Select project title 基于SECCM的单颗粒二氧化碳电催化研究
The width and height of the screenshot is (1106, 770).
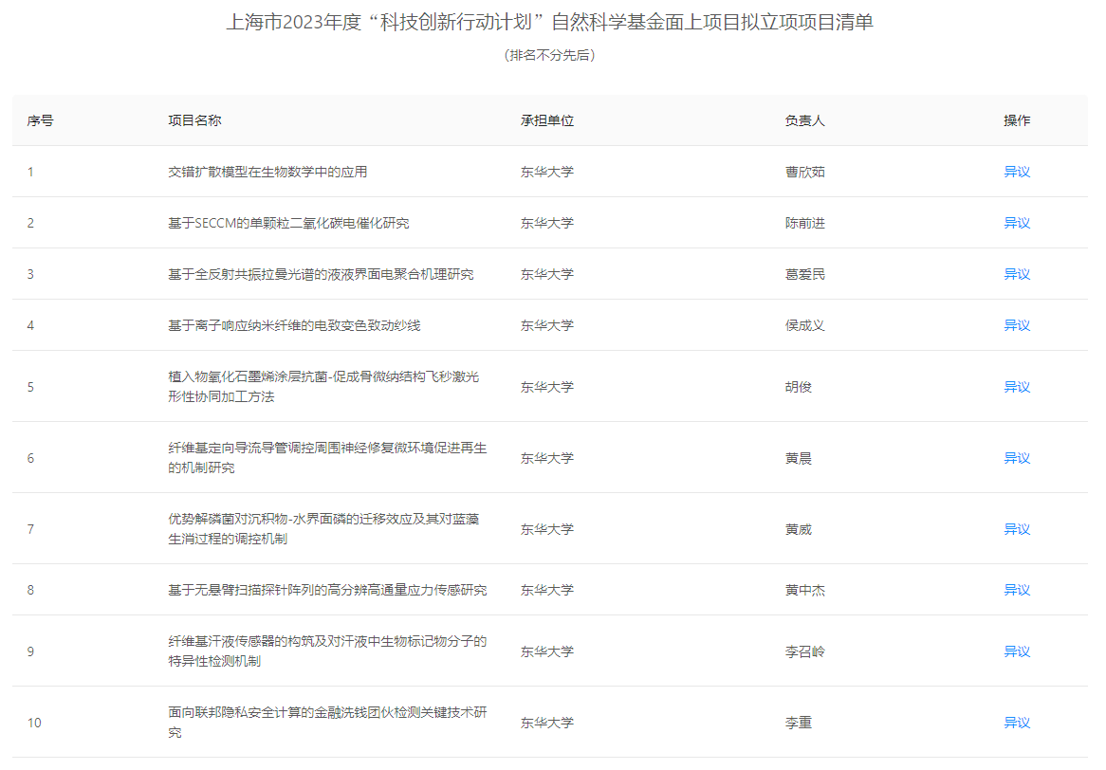pyautogui.click(x=288, y=223)
